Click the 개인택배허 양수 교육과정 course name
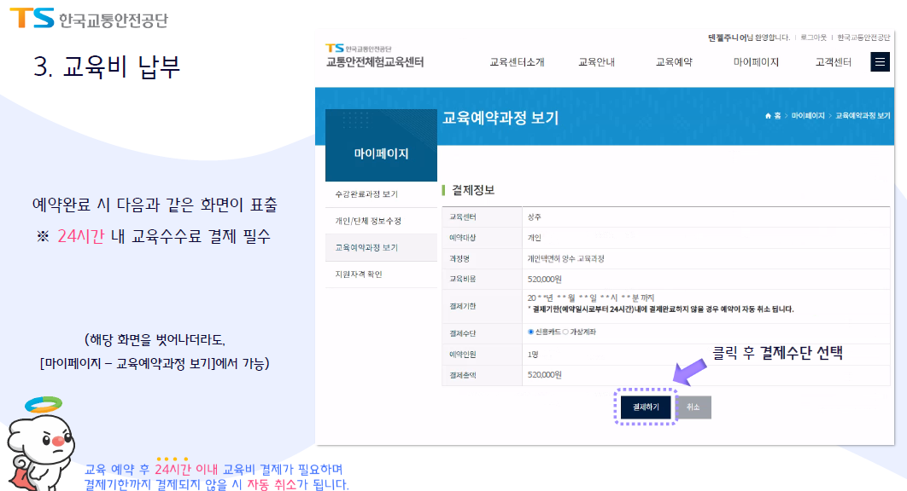This screenshot has height=491, width=907. point(565,259)
